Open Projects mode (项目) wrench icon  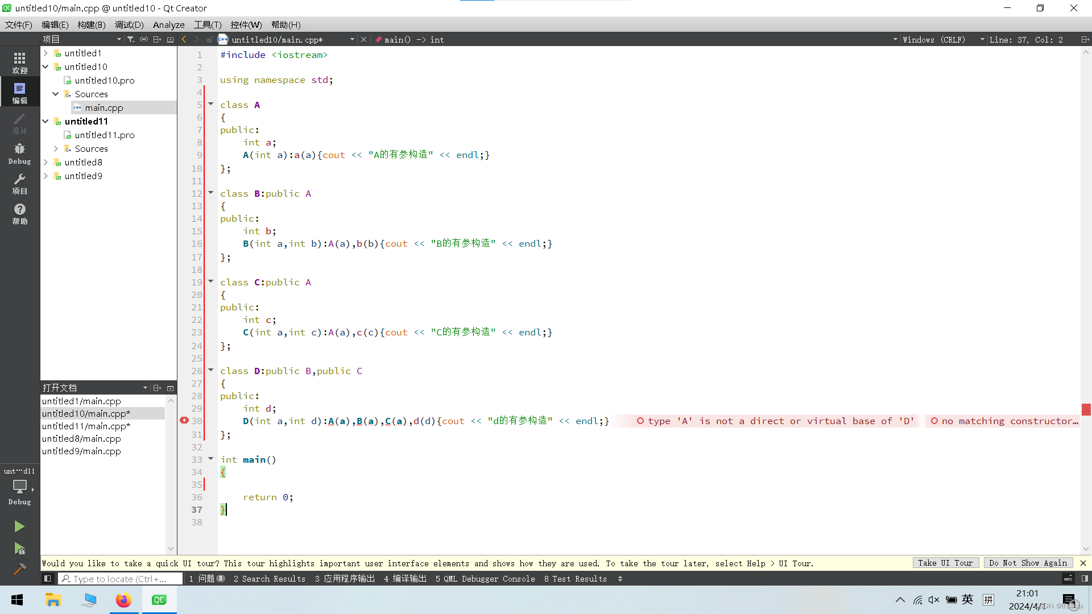20,183
